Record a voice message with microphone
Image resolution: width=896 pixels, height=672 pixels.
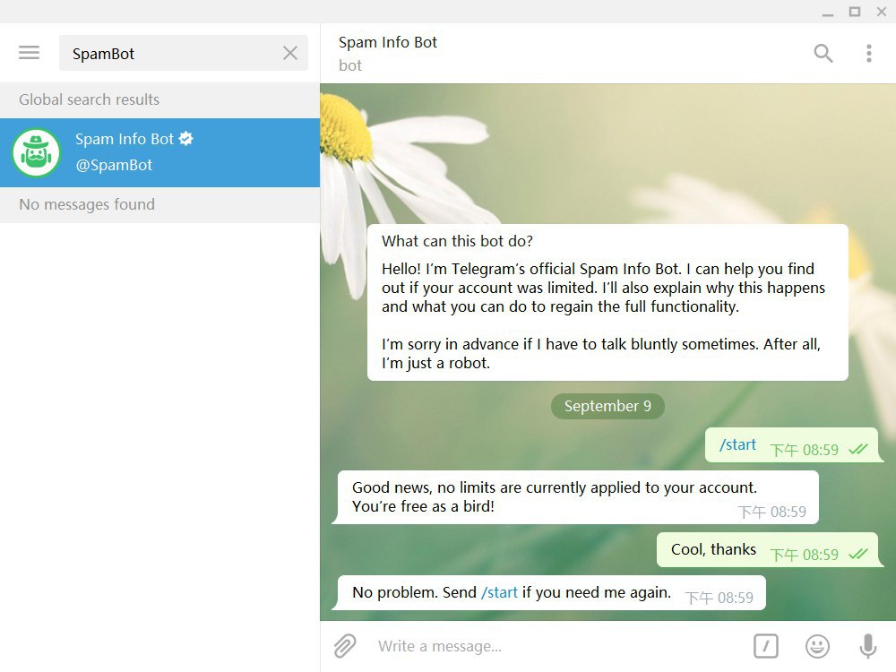tap(867, 646)
